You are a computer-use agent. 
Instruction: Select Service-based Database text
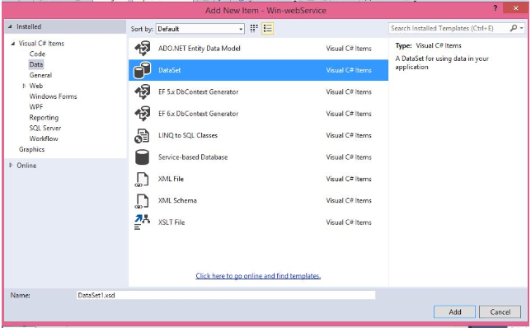point(193,157)
